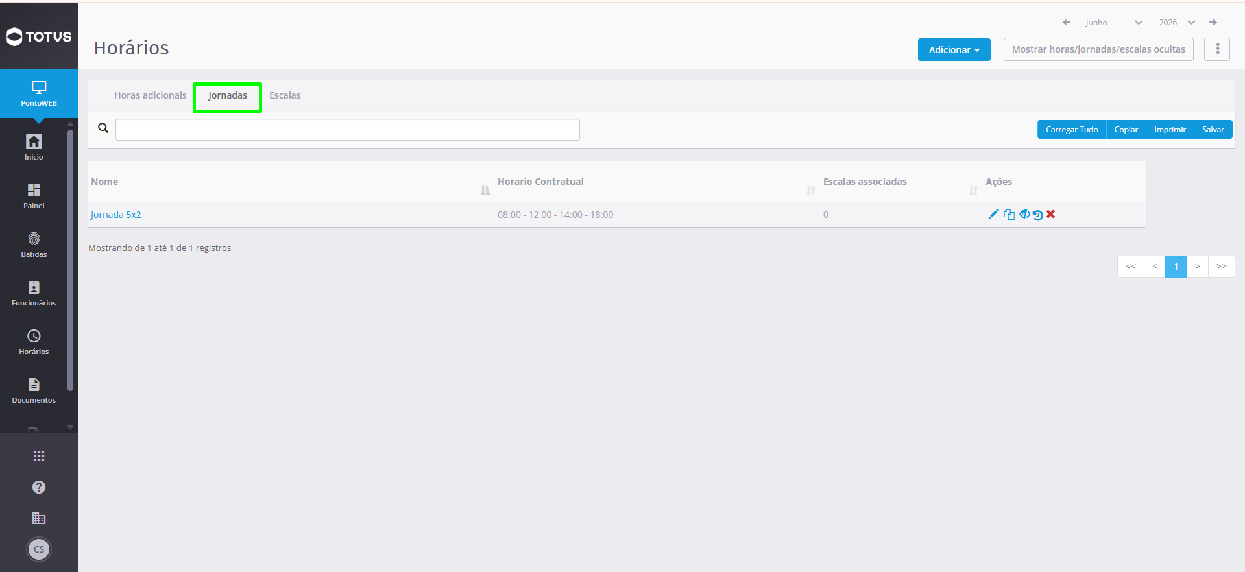This screenshot has width=1245, height=572.
Task: Duplicate Jornada 5x2 using the copy icon
Action: pos(1009,215)
